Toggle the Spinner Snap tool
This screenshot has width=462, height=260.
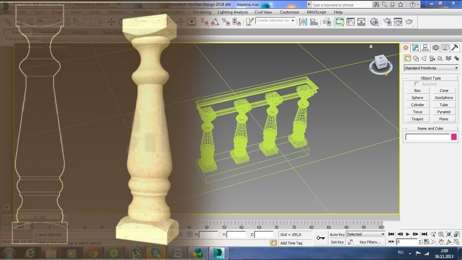pos(237,22)
